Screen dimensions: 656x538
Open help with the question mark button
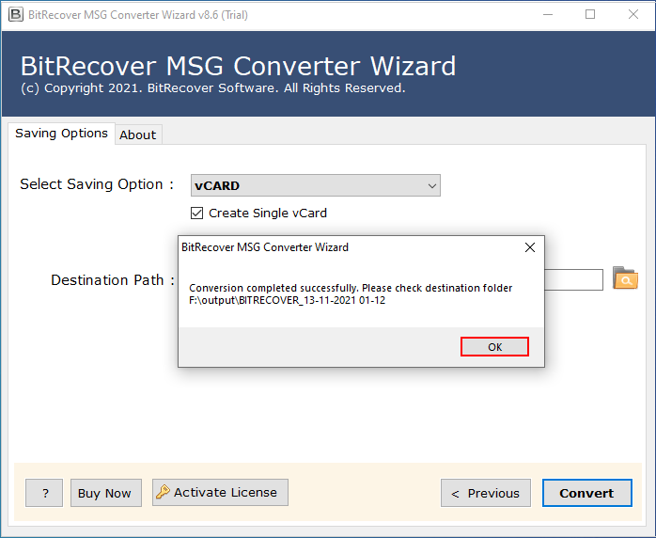tap(44, 493)
